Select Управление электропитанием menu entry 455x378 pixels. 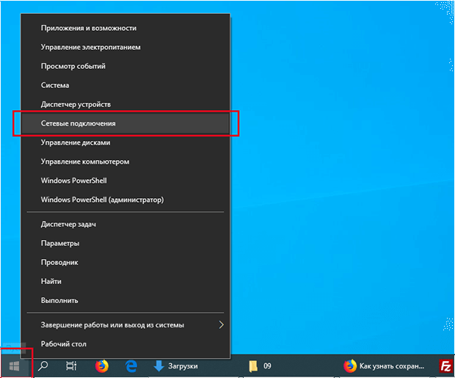(125, 47)
